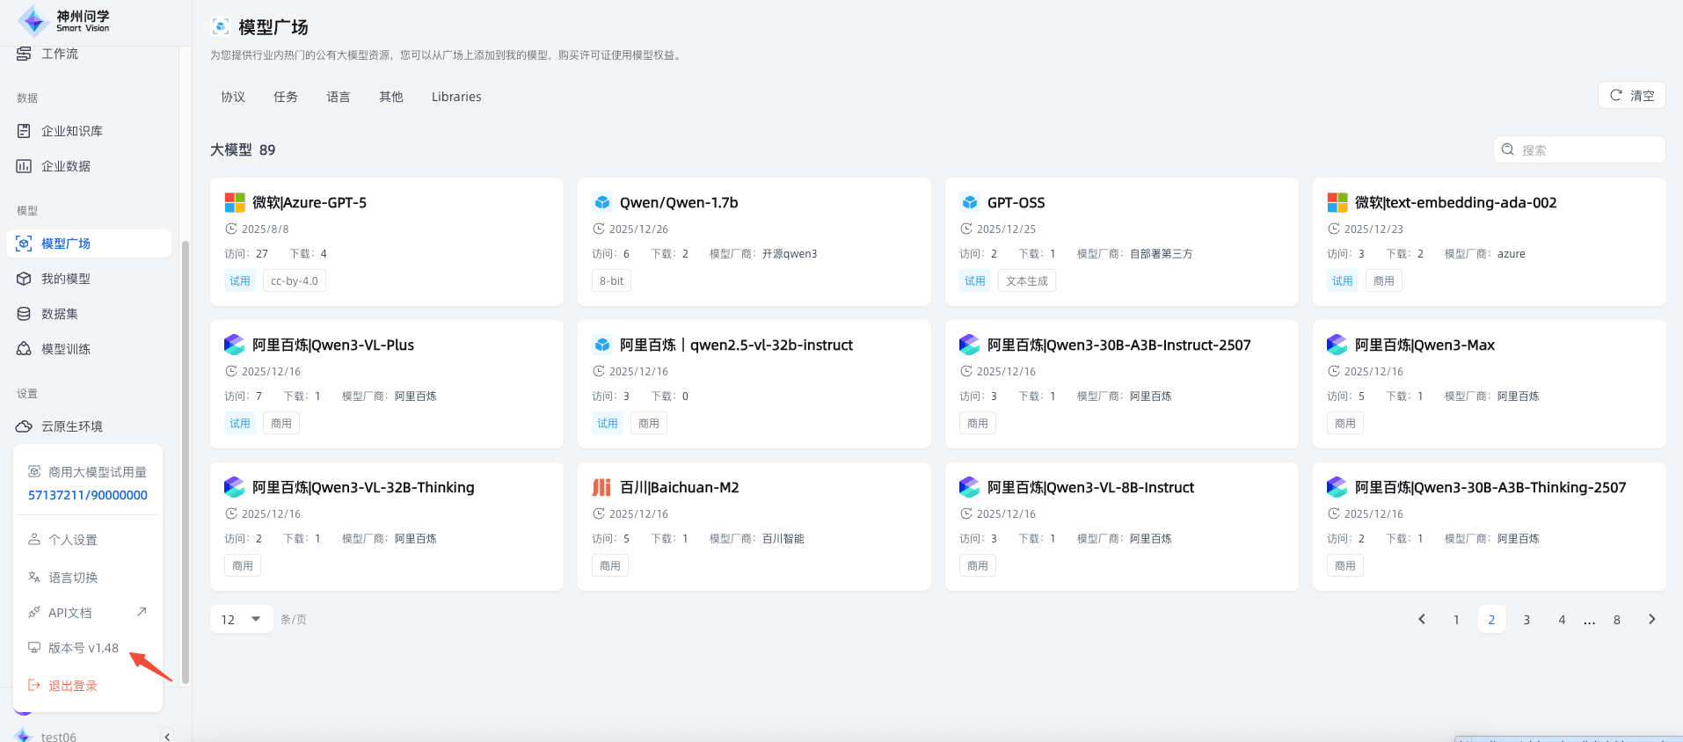Click Bailian logo on Qwen3-VL-32B-Thinking card

(235, 487)
